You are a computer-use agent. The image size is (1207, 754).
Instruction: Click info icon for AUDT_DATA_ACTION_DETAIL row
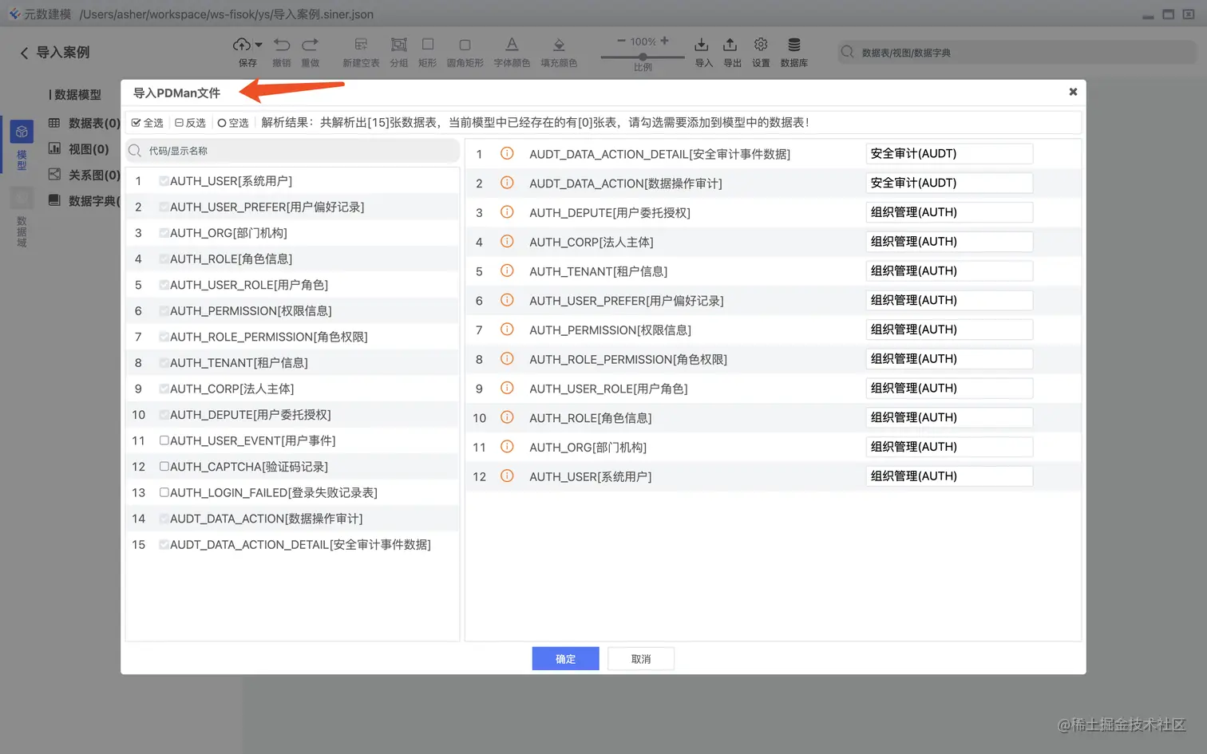507,153
